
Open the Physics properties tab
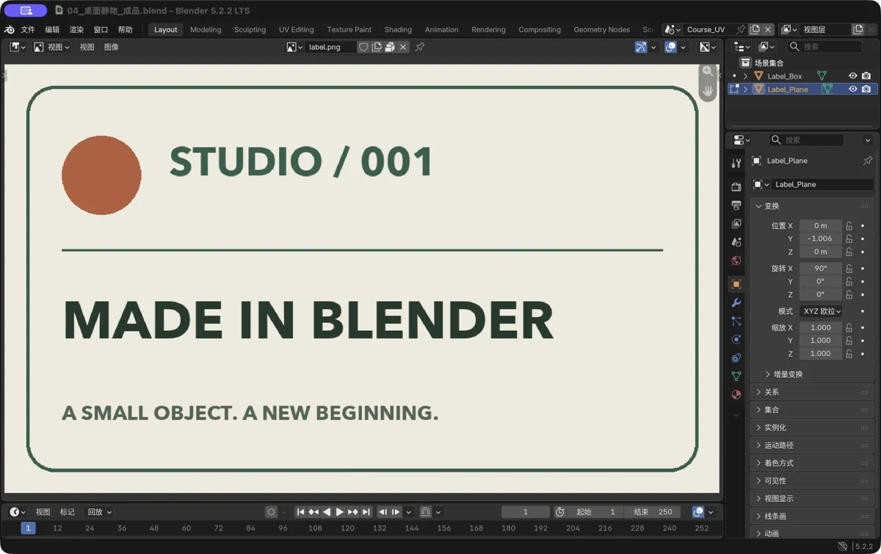(736, 339)
